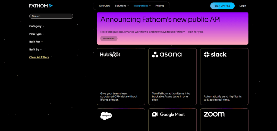Screen dimensions: 277x131
Task: Click the Slack logo
Action: point(215,54)
